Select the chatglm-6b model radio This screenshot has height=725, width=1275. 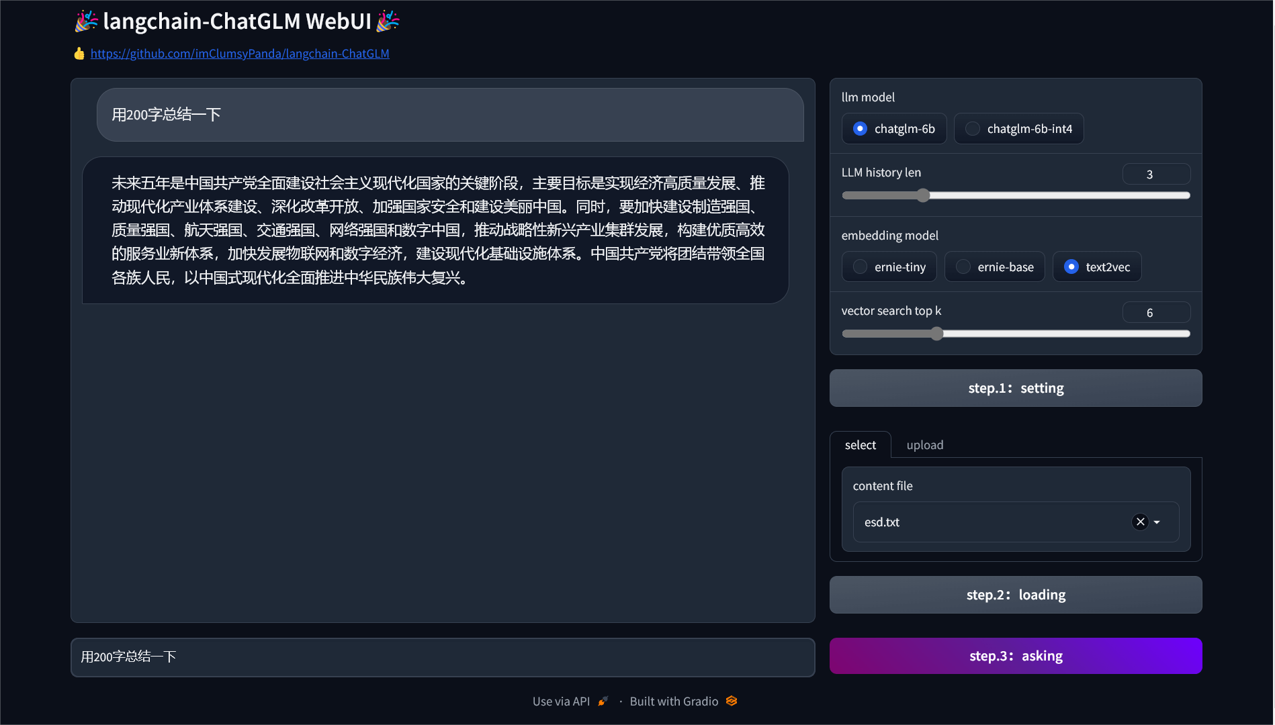pos(860,128)
